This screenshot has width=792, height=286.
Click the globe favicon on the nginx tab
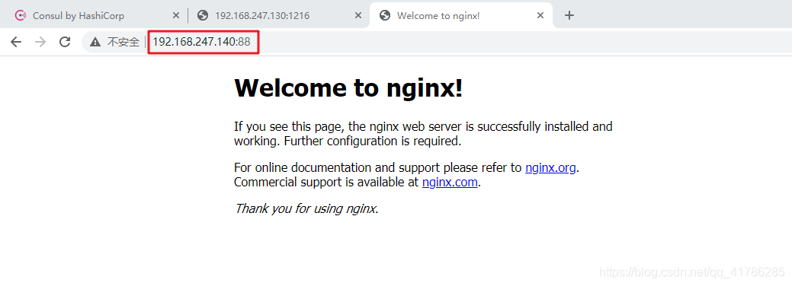point(385,16)
